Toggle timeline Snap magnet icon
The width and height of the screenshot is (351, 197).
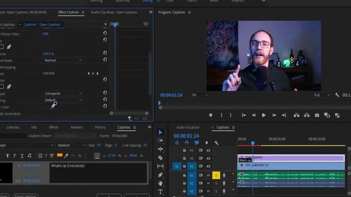tap(186, 143)
